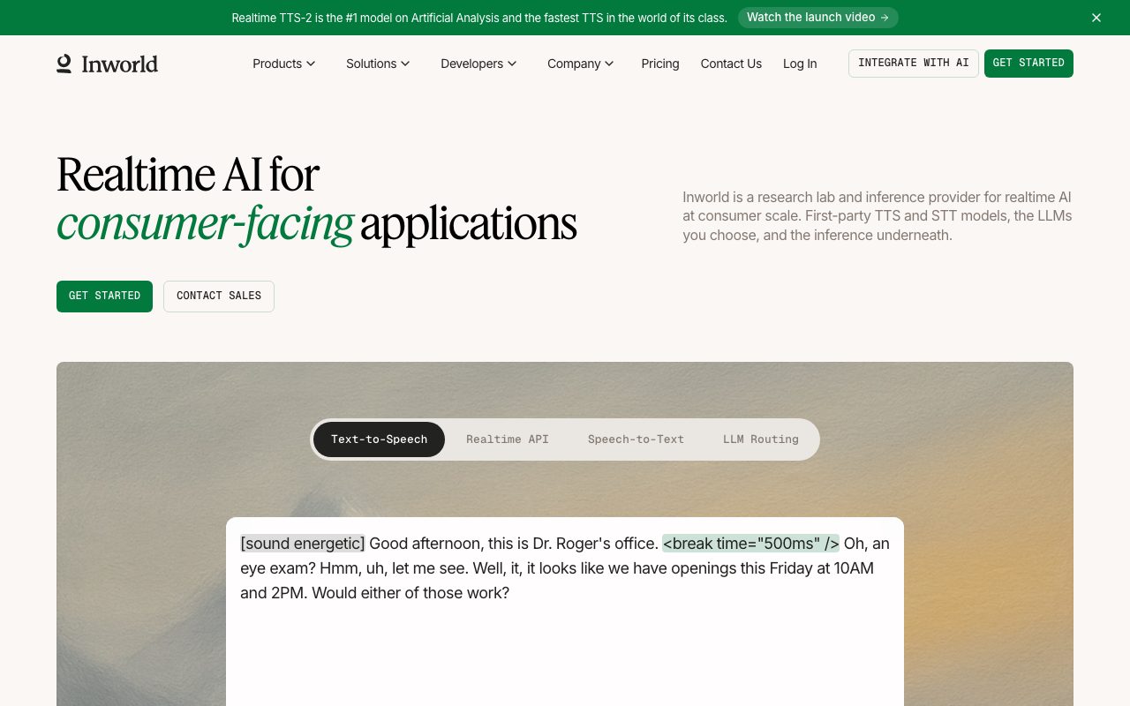Open the Contact Us page
The height and width of the screenshot is (706, 1130).
coord(731,64)
